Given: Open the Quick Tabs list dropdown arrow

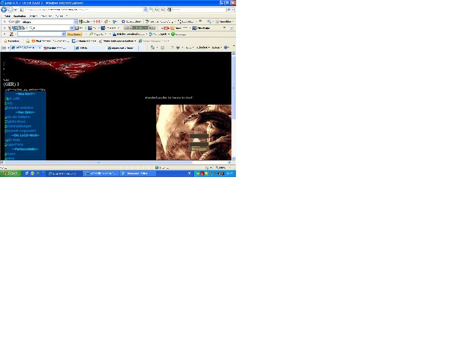Looking at the screenshot, I should click(8, 48).
